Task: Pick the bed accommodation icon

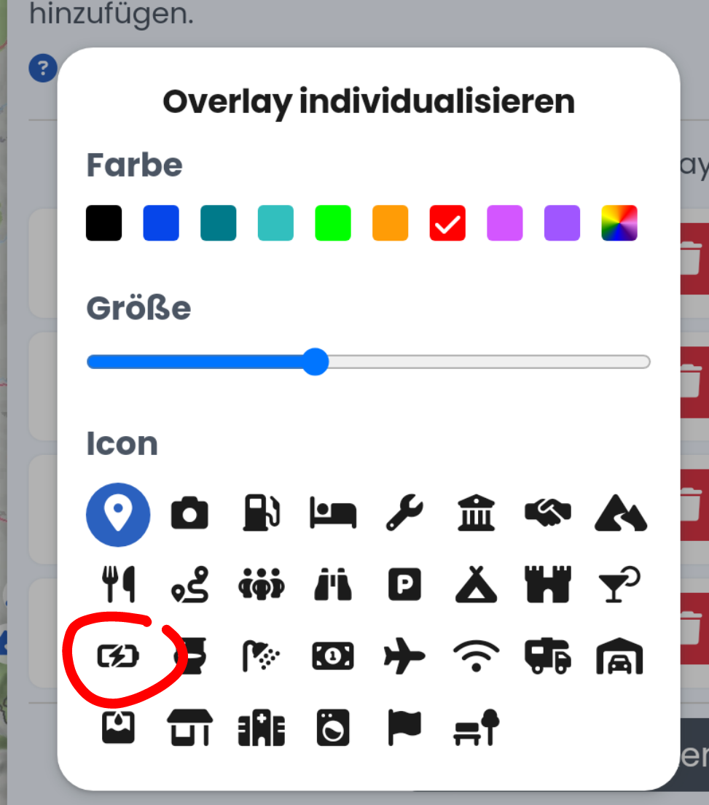Action: (333, 513)
